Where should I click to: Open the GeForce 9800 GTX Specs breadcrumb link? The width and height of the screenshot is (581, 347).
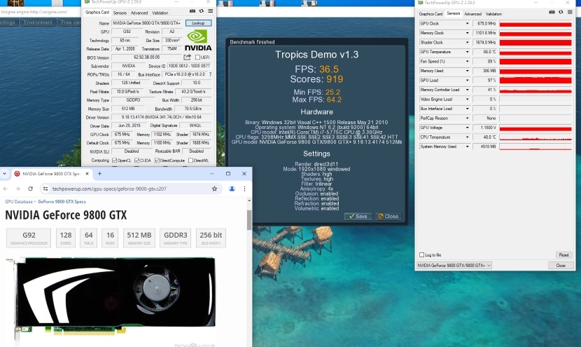coord(62,201)
